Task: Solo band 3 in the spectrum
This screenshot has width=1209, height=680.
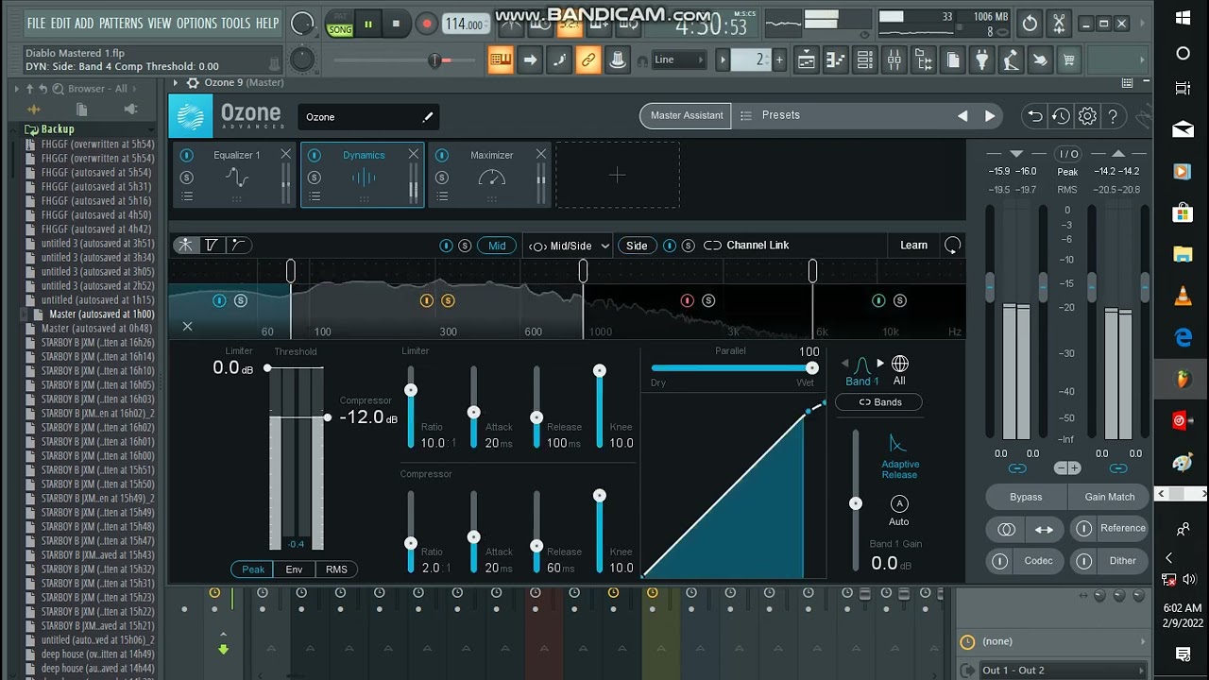Action: tap(708, 300)
